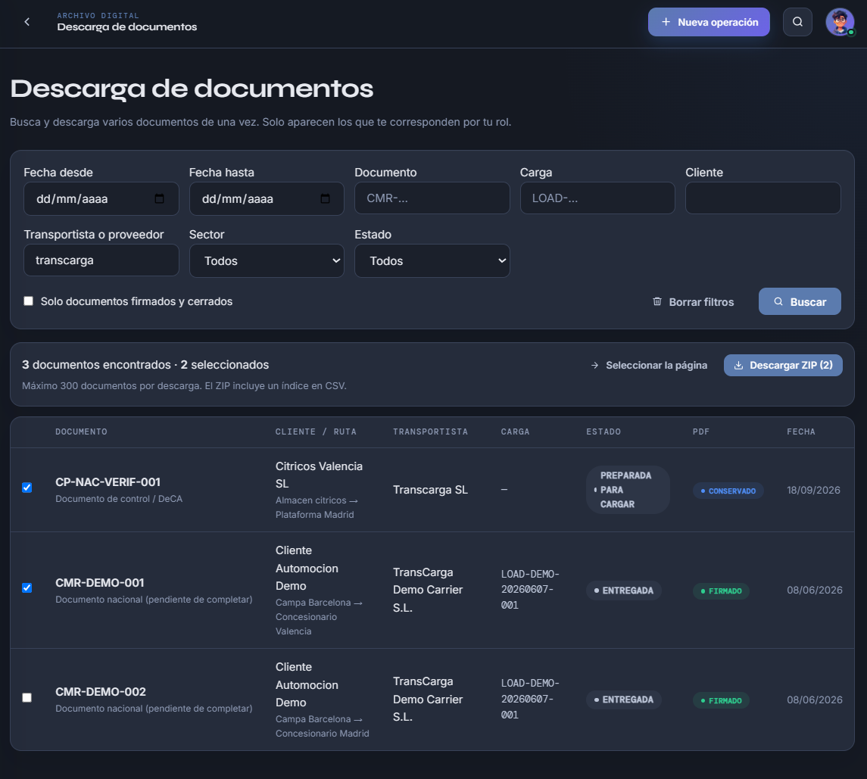The image size is (867, 779).
Task: Open the search magnifier in header
Action: (x=797, y=22)
